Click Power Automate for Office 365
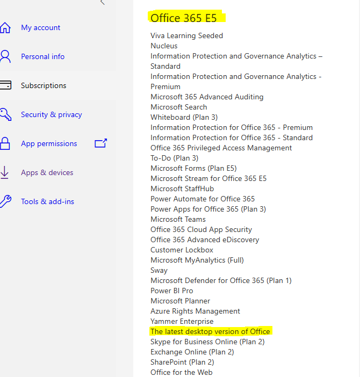Screen dimensions: 360x377 (203, 199)
